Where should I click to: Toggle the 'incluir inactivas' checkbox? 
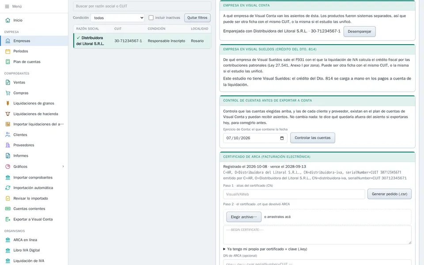pyautogui.click(x=151, y=18)
